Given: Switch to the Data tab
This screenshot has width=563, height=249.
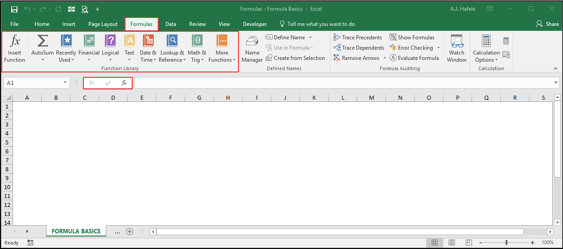Looking at the screenshot, I should point(171,24).
